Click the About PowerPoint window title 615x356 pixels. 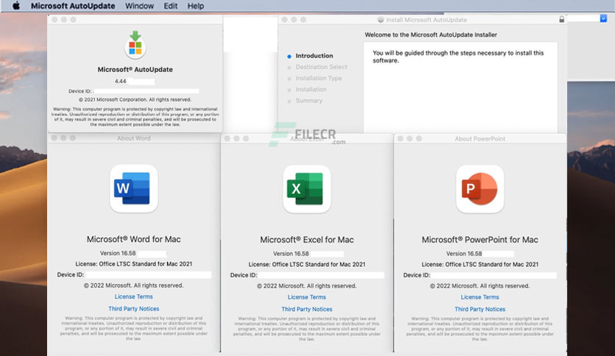(x=480, y=139)
